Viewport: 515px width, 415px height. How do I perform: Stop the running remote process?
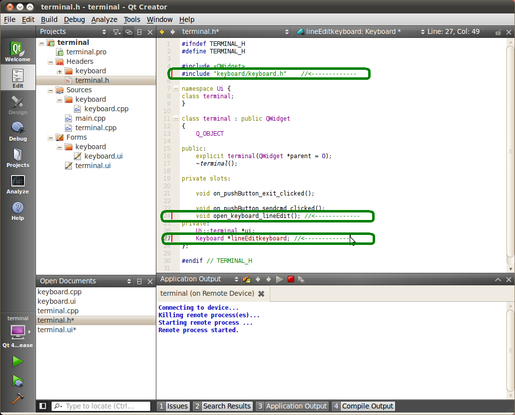[x=291, y=279]
